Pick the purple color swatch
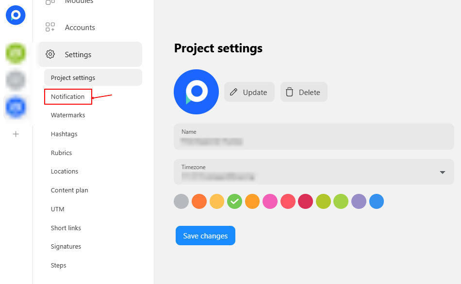Viewport: 461px width, 284px height. click(359, 202)
